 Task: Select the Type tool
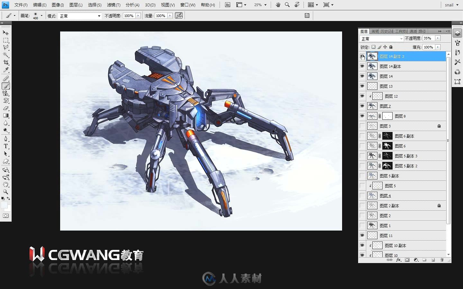[6, 146]
